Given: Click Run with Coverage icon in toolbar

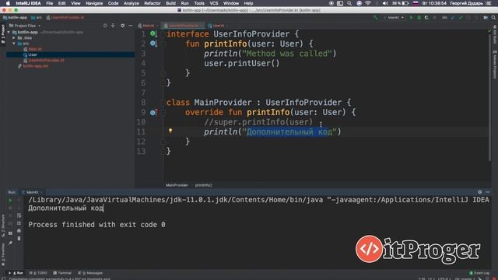Looking at the screenshot, I should [426, 17].
